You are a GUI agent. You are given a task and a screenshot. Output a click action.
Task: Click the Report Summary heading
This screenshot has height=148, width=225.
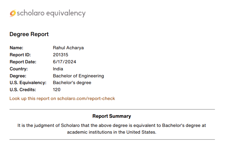(x=112, y=116)
